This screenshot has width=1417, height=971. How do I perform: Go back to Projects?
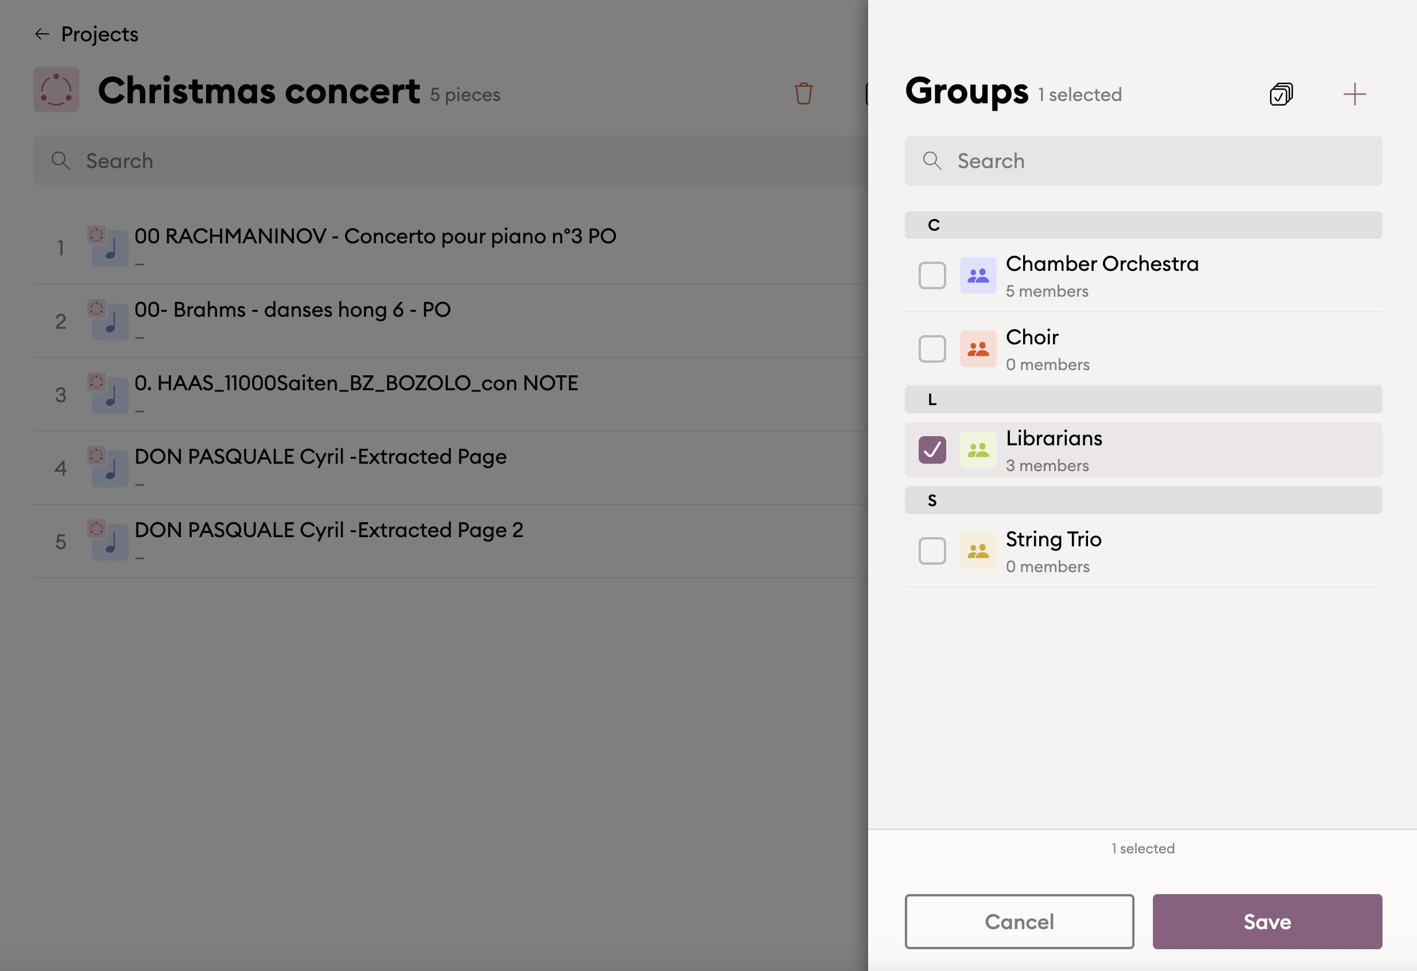point(99,34)
